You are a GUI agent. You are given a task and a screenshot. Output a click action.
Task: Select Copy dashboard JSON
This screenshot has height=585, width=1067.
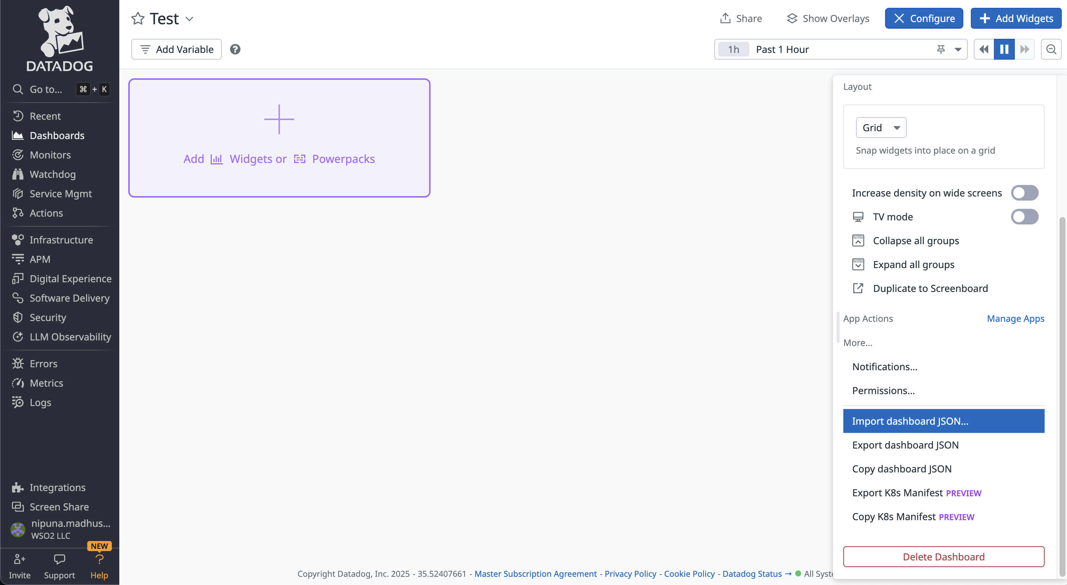pos(944,469)
